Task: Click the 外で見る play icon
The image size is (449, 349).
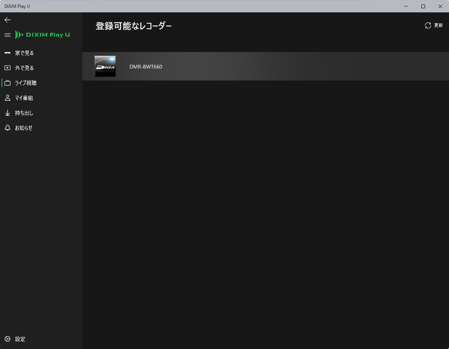Action: pyautogui.click(x=7, y=68)
